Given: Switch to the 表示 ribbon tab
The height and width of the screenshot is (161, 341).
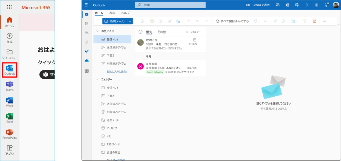Looking at the screenshot, I should point(112,13).
